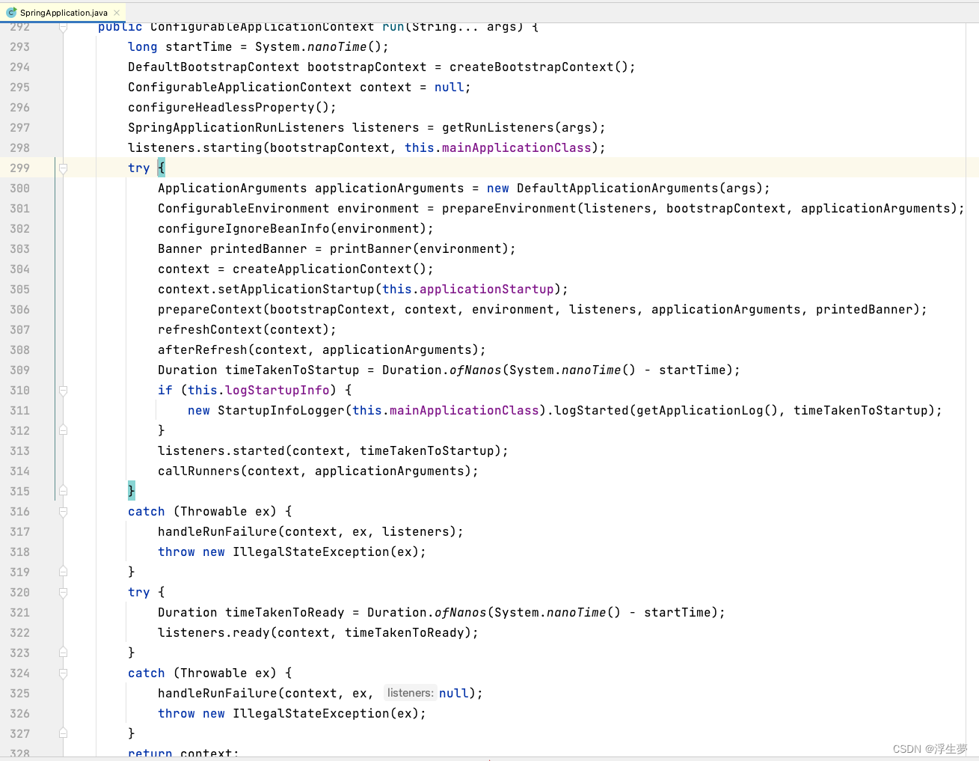Collapse the catch block at line 316
This screenshot has width=979, height=761.
coord(63,511)
